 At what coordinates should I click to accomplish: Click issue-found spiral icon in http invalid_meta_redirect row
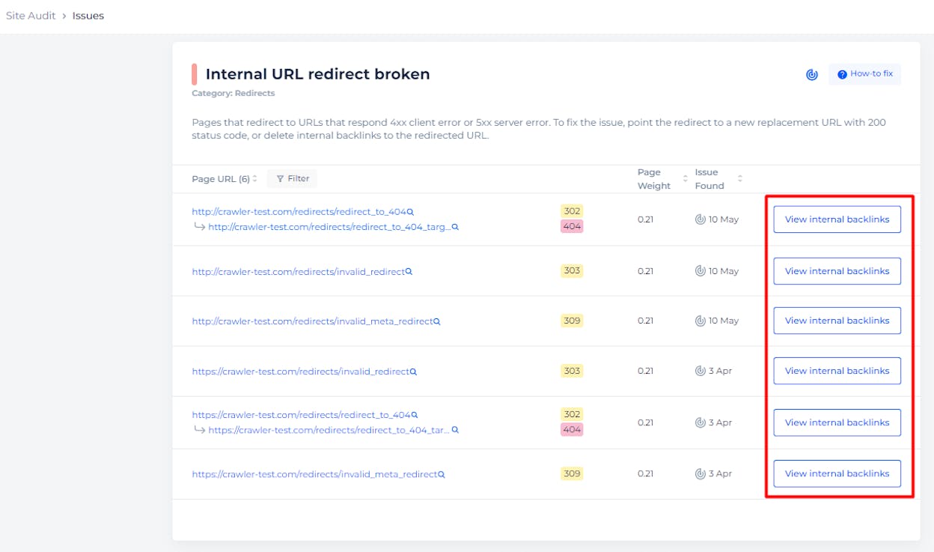[700, 321]
